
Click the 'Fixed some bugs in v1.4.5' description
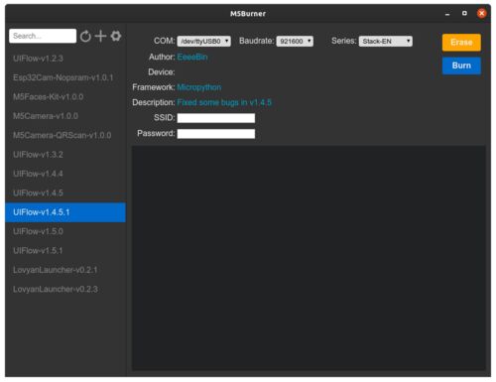(x=224, y=102)
